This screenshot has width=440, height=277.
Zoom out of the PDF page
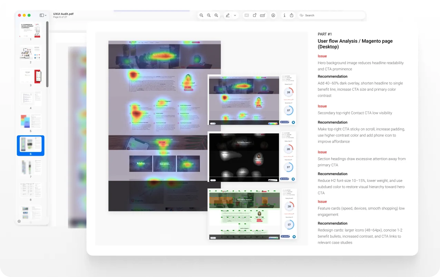(202, 15)
